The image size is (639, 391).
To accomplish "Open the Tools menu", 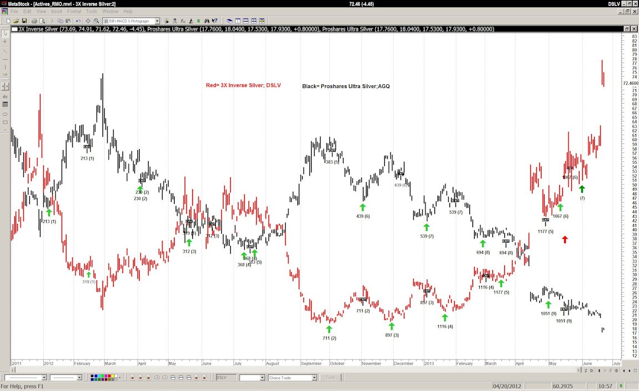I will [x=92, y=12].
